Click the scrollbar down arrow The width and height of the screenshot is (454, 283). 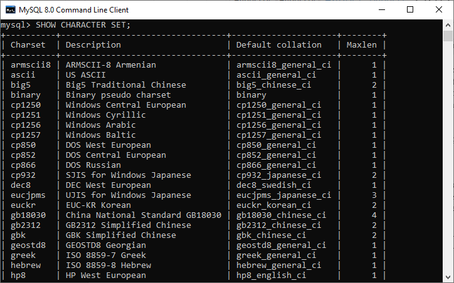tap(448, 277)
